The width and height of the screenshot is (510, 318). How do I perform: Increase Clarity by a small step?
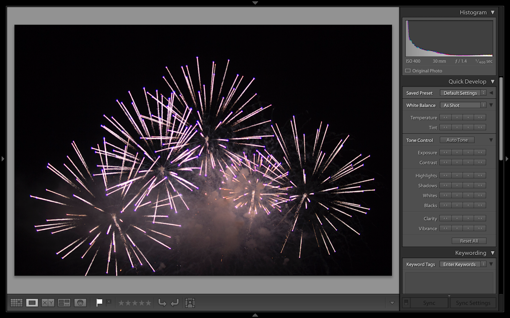[x=468, y=218]
